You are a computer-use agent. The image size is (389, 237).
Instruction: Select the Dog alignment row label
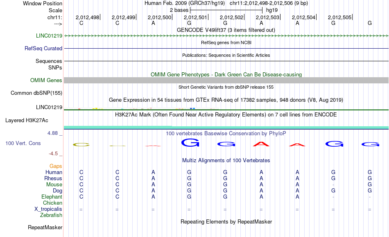pyautogui.click(x=57, y=191)
